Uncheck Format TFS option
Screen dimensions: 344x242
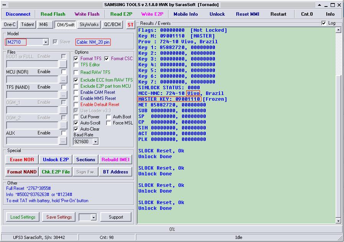tap(76, 59)
